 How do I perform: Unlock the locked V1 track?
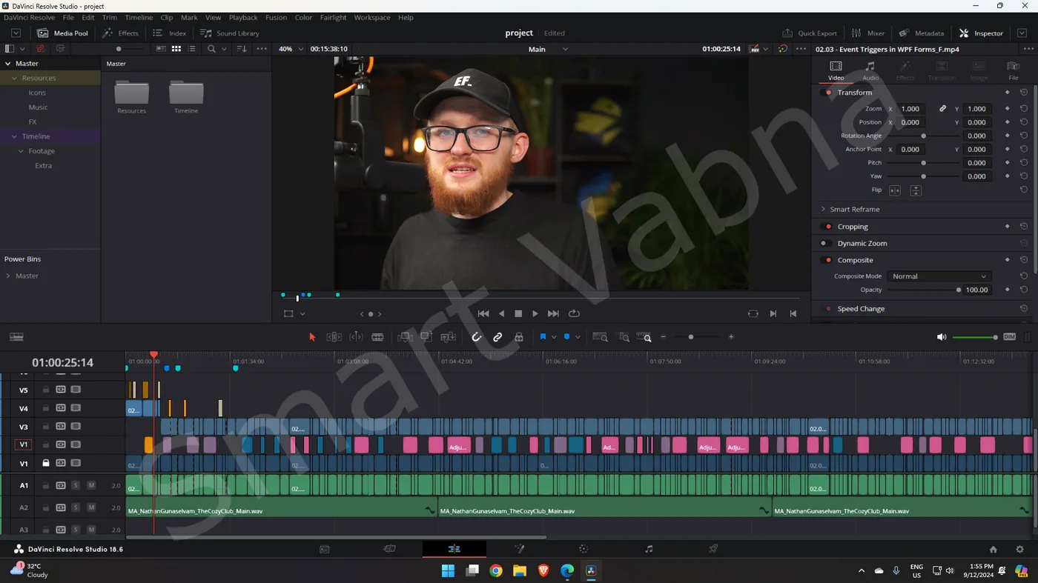(46, 464)
